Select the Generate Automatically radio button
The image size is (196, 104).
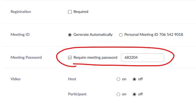tap(70, 35)
